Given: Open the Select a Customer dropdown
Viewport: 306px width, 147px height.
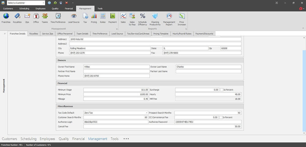Looking at the screenshot, I should (43, 3).
